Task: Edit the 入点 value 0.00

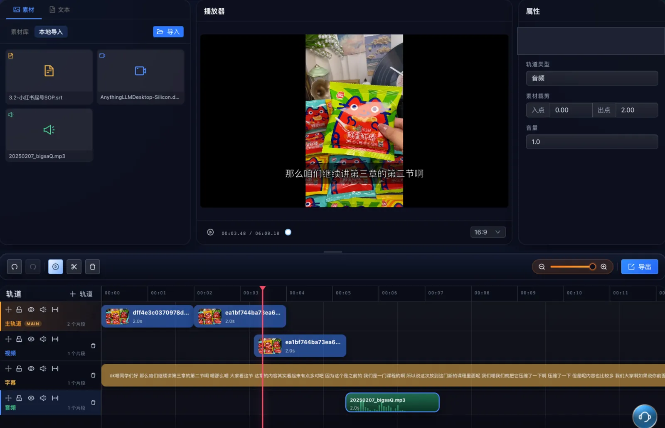Action: [571, 110]
